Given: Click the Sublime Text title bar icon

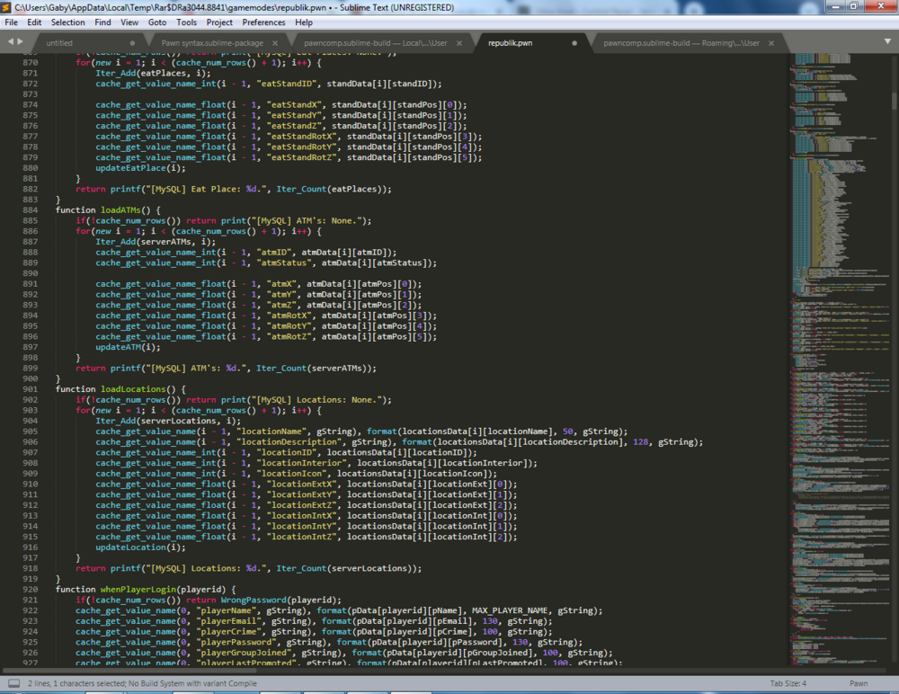Looking at the screenshot, I should pos(6,7).
